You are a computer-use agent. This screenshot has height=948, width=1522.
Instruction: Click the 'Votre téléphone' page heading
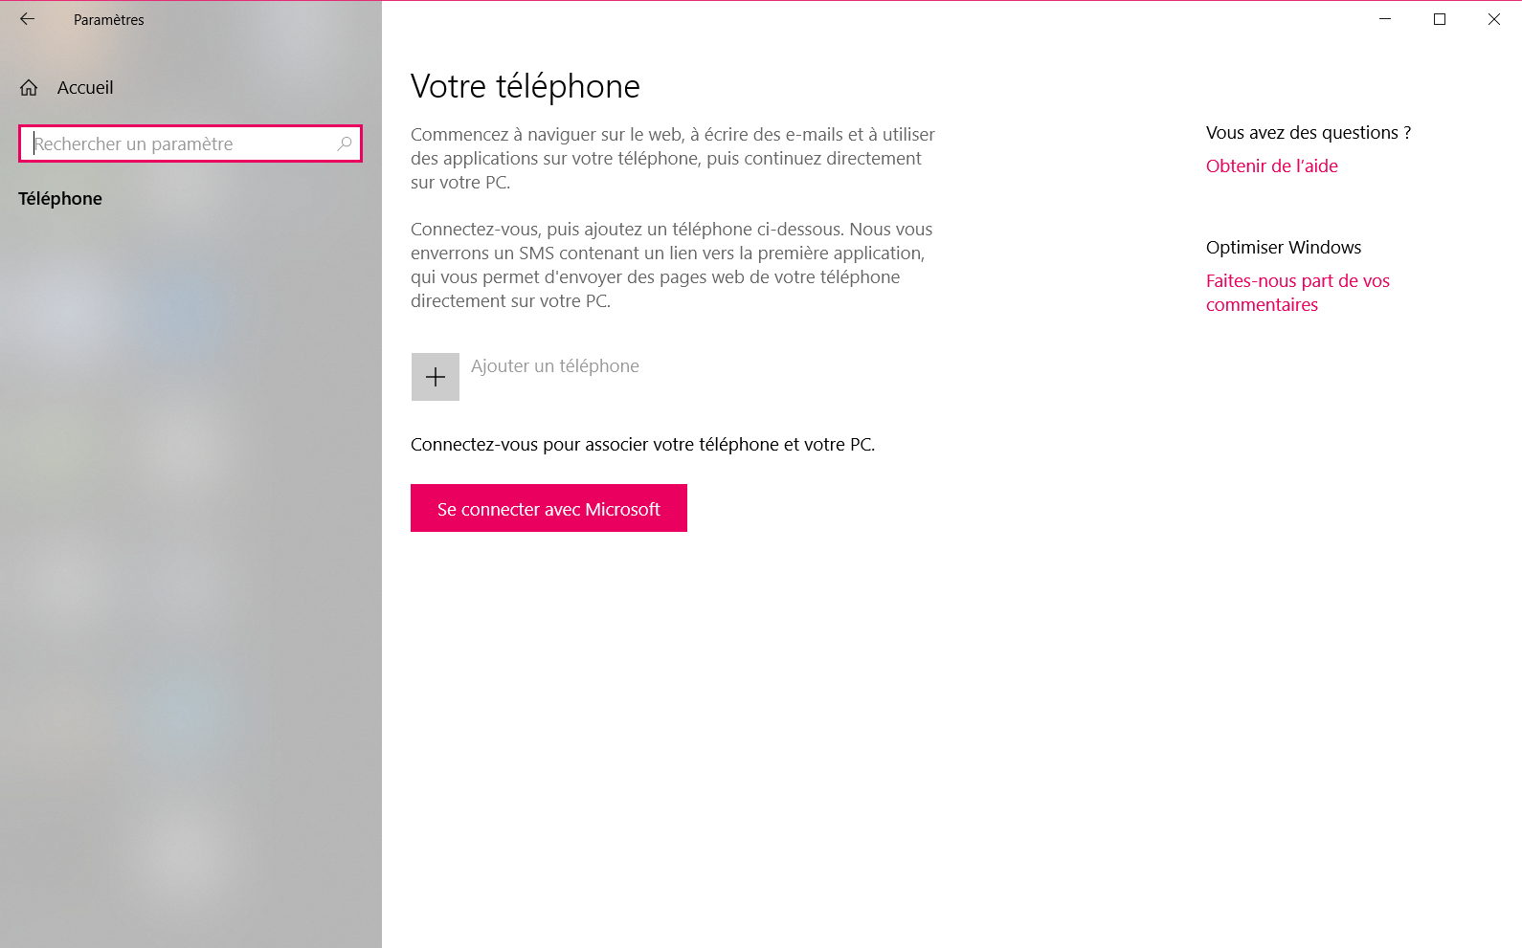525,87
